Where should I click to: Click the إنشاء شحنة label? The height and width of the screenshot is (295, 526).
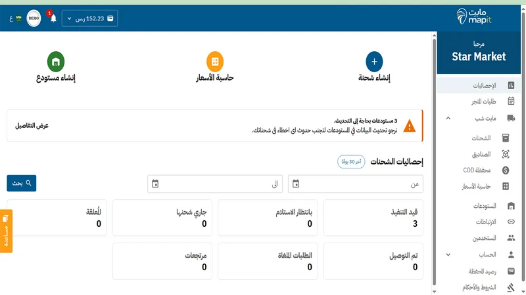coord(374,77)
